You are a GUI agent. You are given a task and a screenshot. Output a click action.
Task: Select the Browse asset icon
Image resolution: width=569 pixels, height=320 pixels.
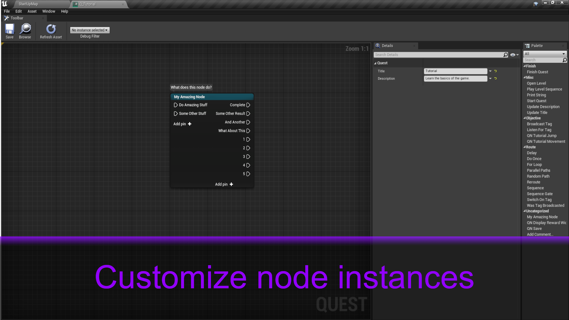tap(25, 30)
